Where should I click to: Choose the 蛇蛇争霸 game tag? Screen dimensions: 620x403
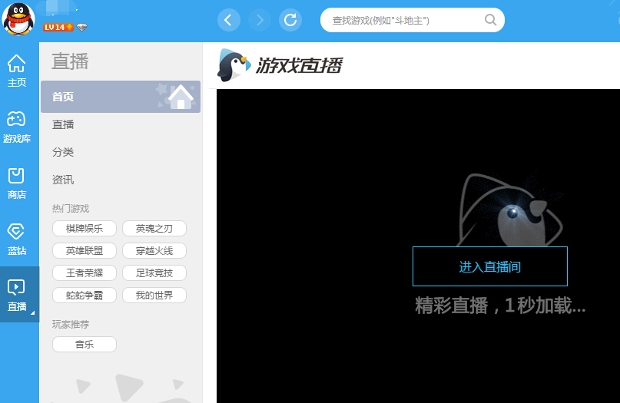tap(85, 295)
